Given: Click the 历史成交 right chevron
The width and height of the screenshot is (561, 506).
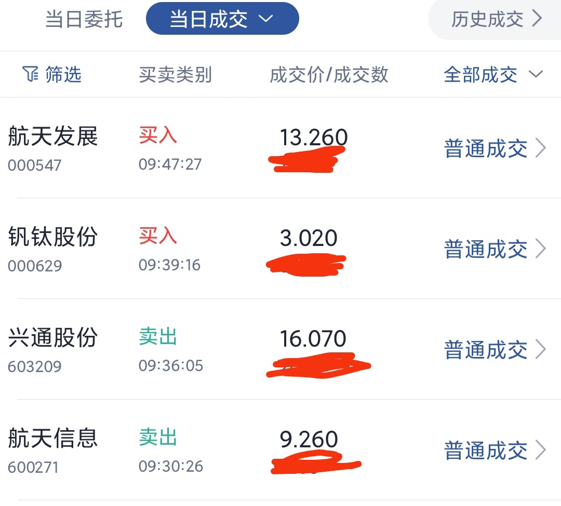Looking at the screenshot, I should pyautogui.click(x=537, y=19).
